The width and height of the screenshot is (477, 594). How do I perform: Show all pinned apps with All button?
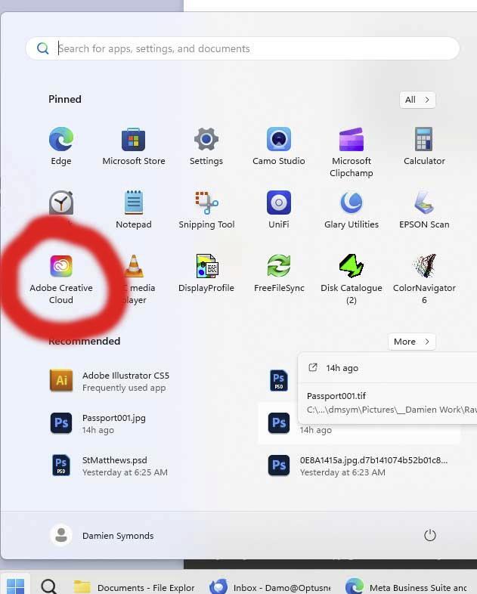click(417, 100)
